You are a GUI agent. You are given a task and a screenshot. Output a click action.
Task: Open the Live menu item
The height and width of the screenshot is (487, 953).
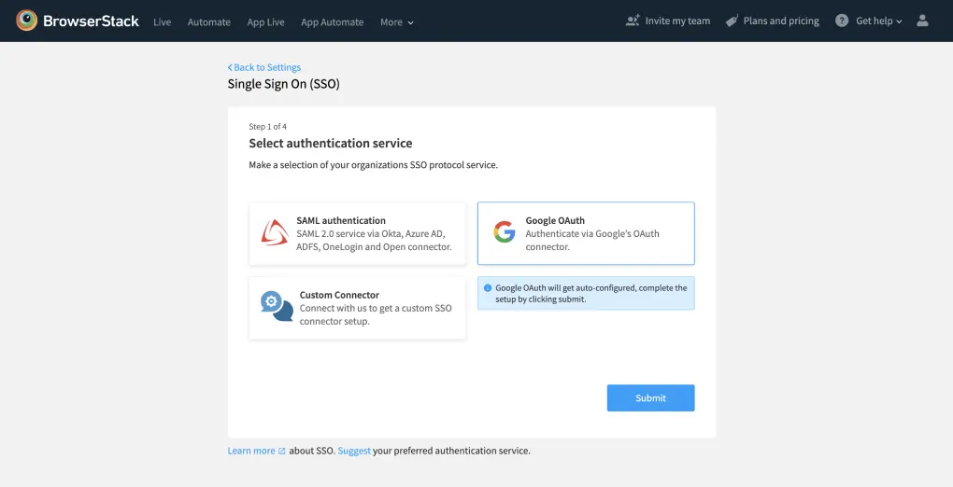(163, 21)
